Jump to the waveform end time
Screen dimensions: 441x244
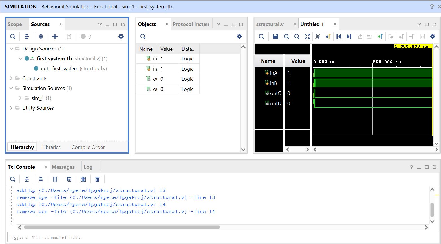(x=349, y=36)
